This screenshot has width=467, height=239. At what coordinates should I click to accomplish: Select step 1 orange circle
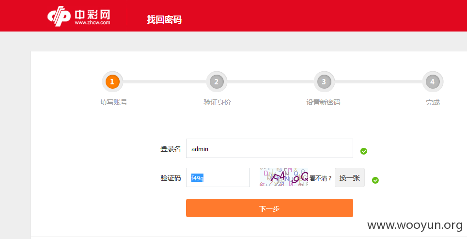coord(112,81)
